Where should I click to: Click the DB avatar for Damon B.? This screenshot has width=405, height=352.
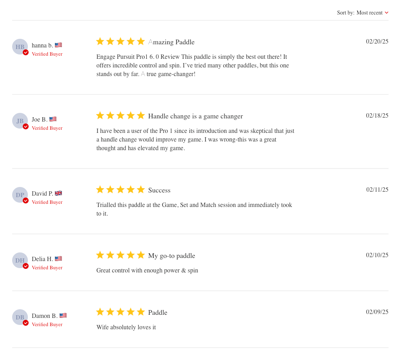[20, 317]
